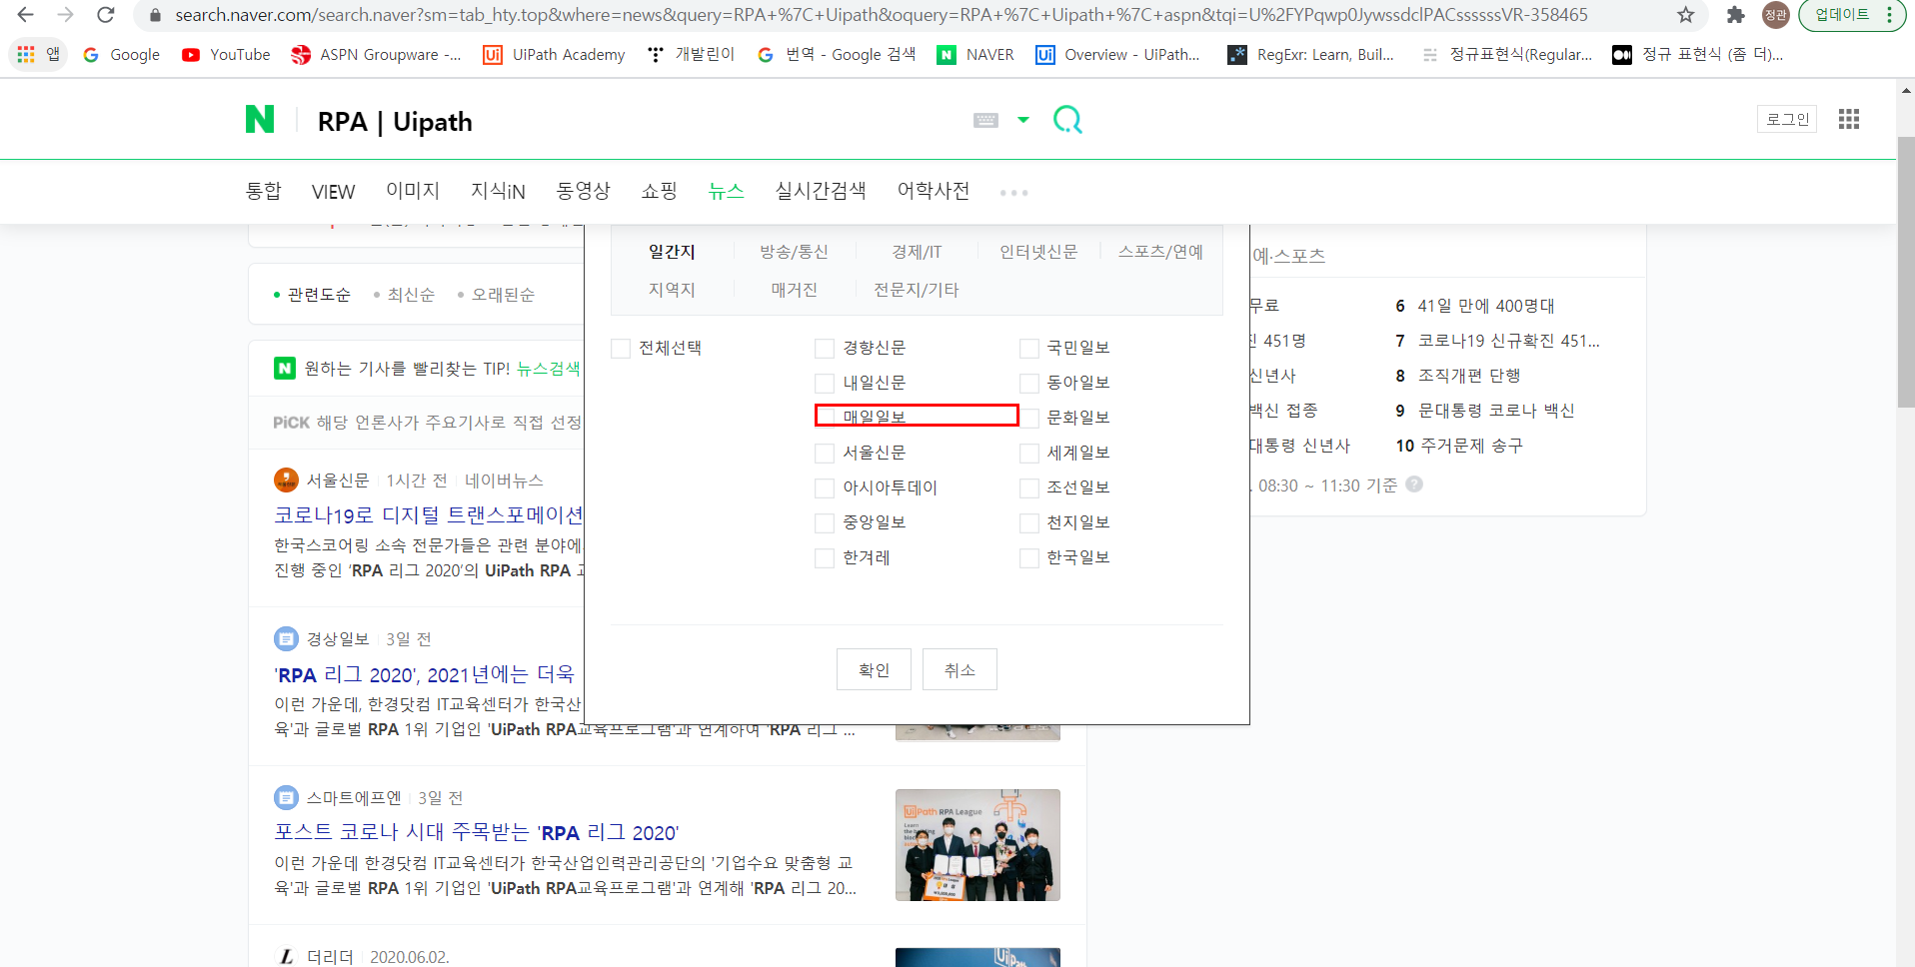
Task: Click the 스마트에프엔 publisher icon
Action: point(286,797)
